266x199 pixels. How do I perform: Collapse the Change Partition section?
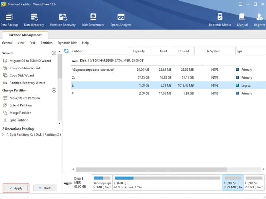click(x=54, y=90)
